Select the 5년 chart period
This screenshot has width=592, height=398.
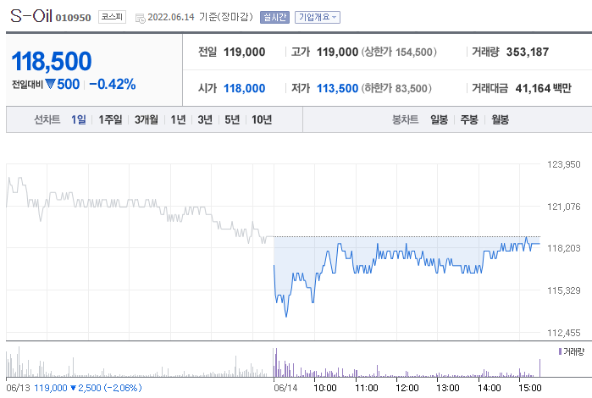[x=232, y=119]
